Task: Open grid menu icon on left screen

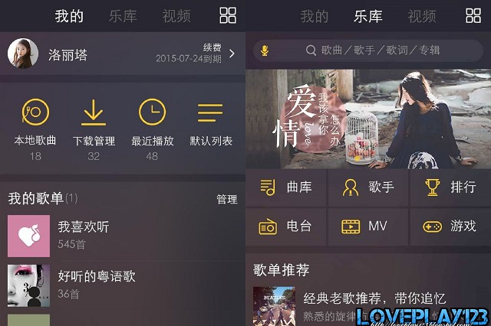Action: pyautogui.click(x=228, y=15)
